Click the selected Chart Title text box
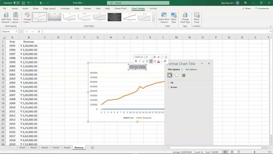273x154 pixels. (137, 67)
